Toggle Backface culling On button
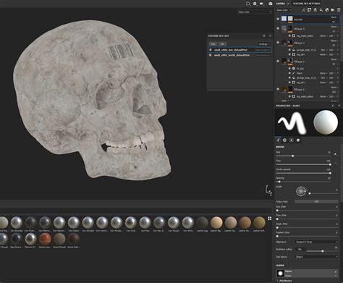This screenshot has width=343, height=283. (x=300, y=249)
